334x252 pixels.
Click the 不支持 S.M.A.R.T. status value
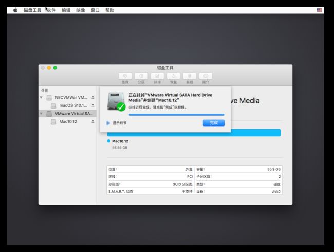click(188, 192)
